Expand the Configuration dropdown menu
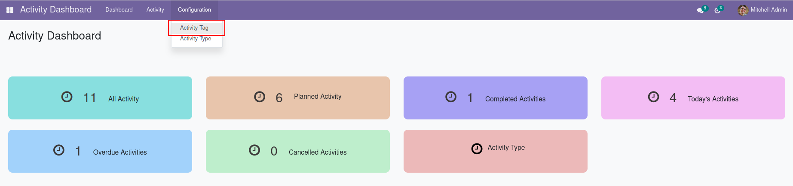Image resolution: width=793 pixels, height=186 pixels. tap(194, 10)
